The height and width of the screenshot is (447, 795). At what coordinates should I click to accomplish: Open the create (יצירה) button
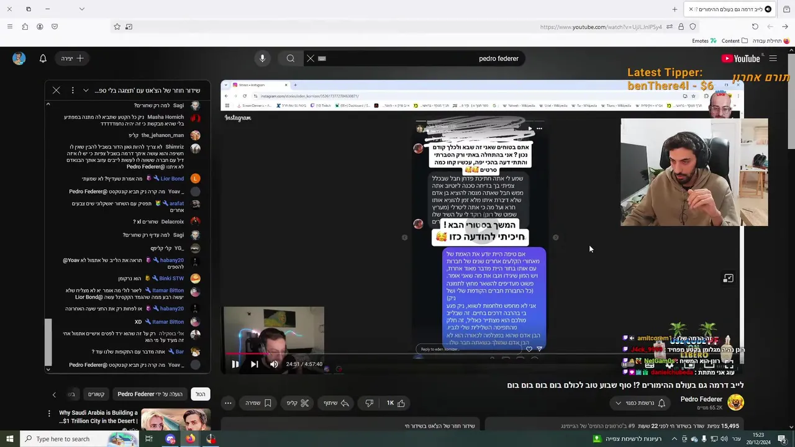pos(73,58)
